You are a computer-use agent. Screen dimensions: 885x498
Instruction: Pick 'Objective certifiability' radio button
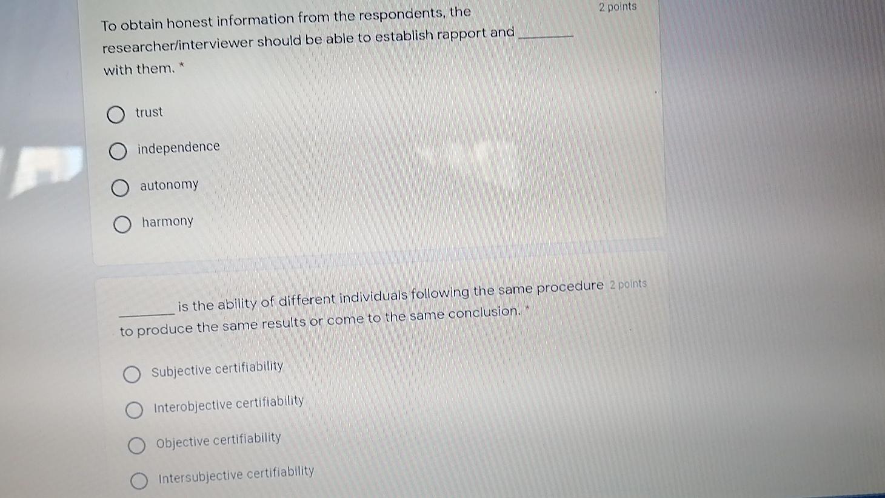136,446
